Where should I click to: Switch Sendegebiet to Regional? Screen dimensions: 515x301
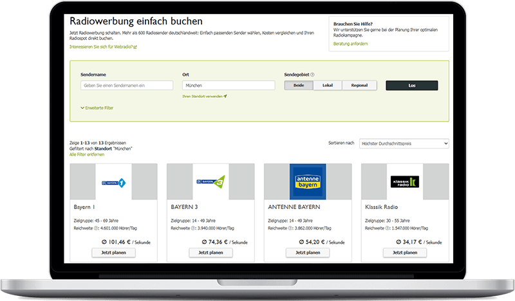point(359,86)
